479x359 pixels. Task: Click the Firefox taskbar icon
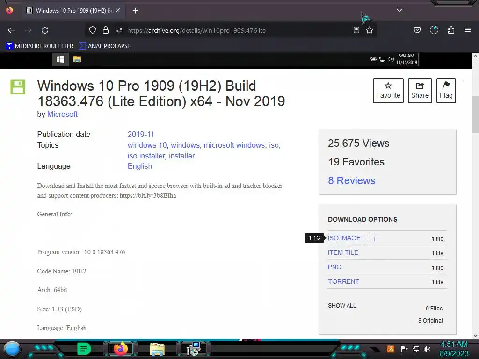click(121, 349)
